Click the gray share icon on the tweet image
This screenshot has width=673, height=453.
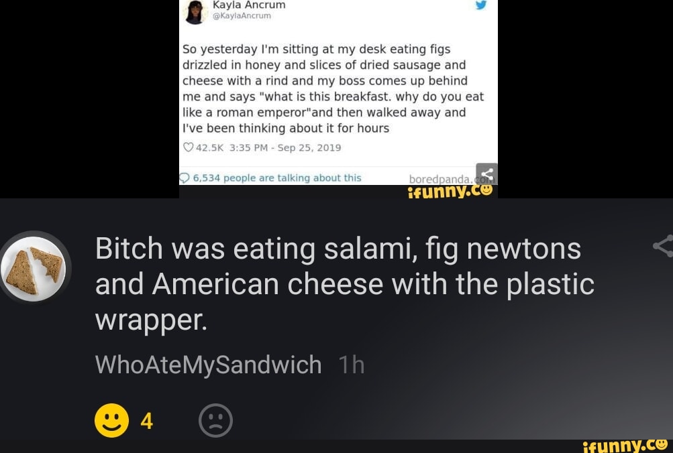pyautogui.click(x=486, y=174)
